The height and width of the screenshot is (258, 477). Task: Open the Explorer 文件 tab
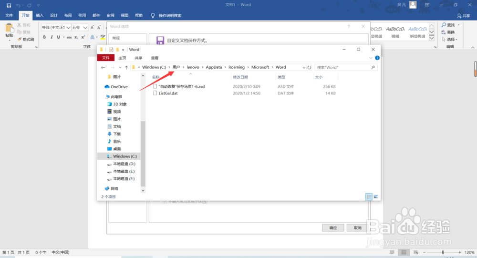[x=105, y=58]
